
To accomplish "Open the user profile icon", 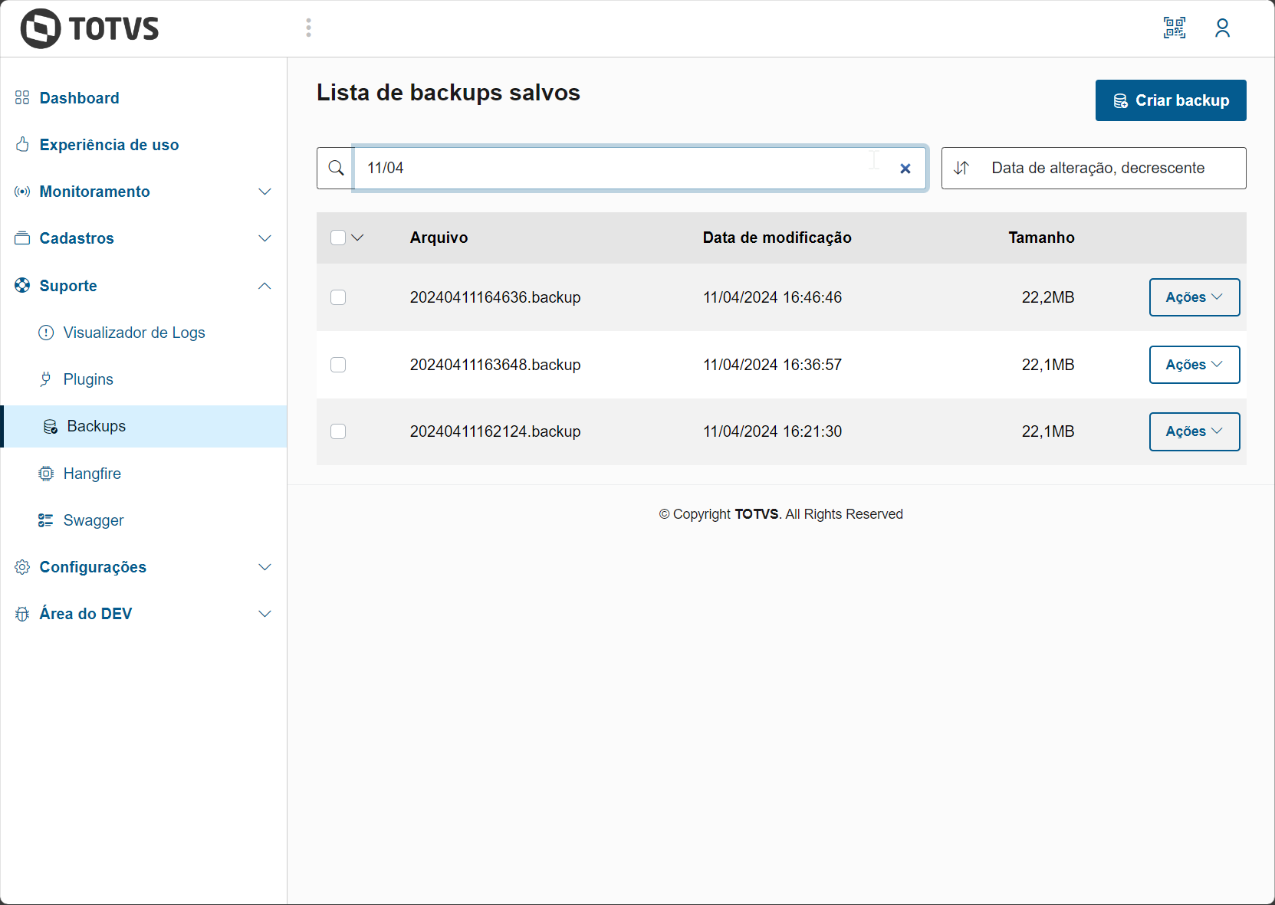I will (1222, 28).
